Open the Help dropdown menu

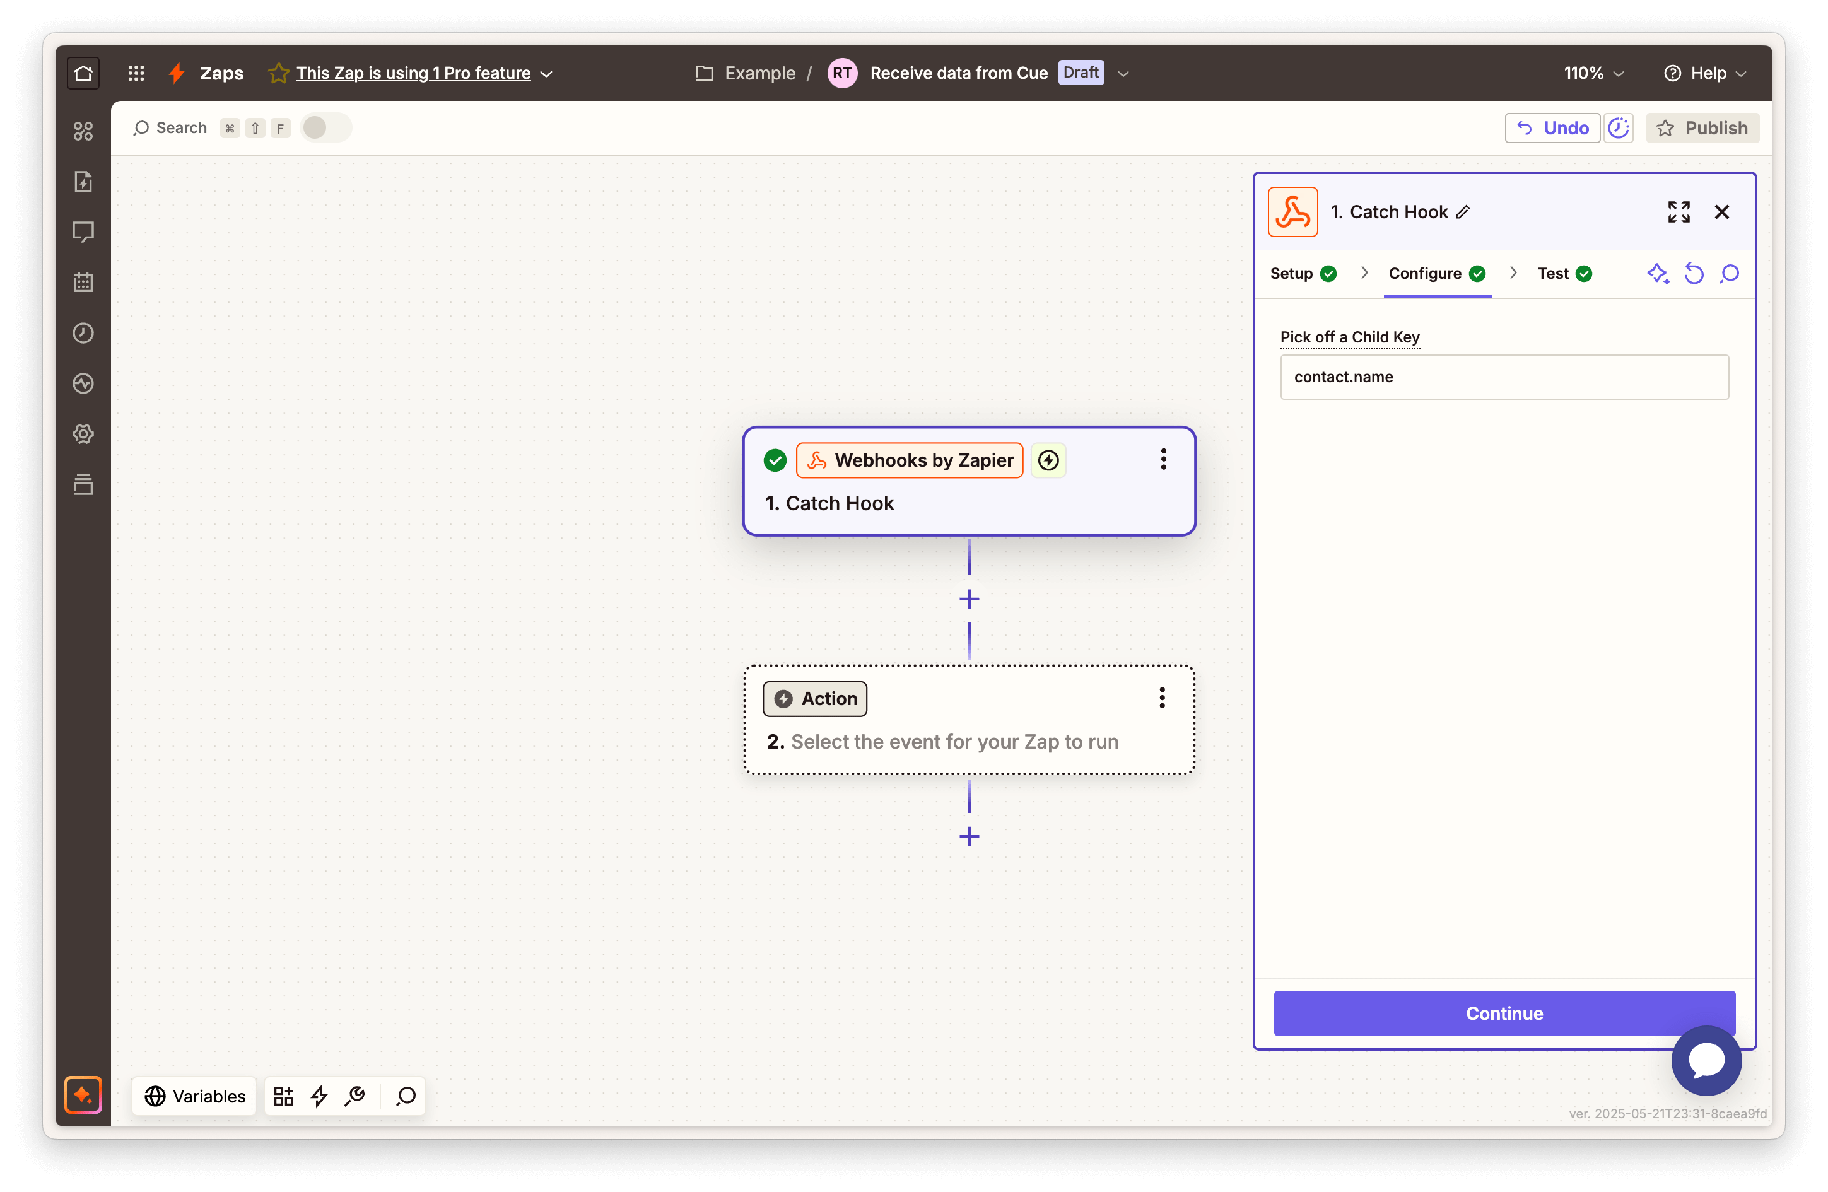click(1705, 73)
